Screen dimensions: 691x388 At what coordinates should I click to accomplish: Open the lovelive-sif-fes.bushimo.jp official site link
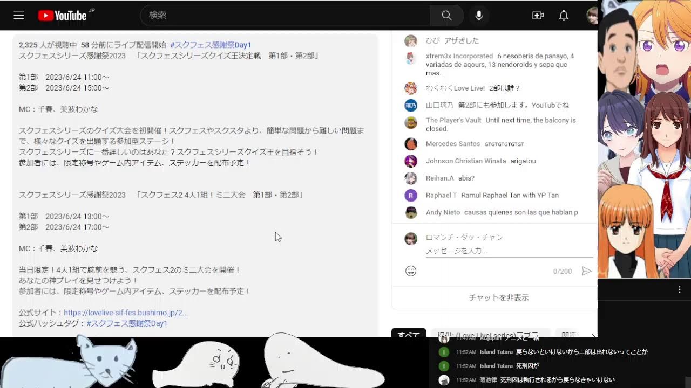126,313
